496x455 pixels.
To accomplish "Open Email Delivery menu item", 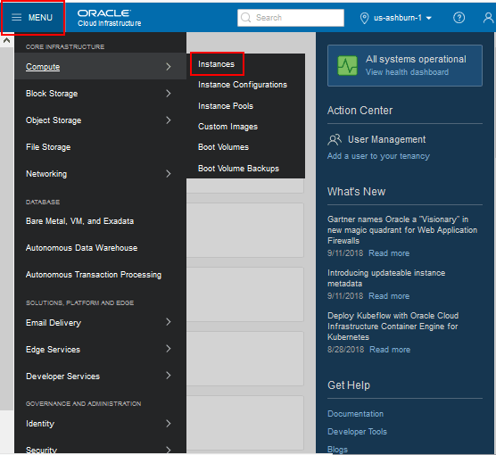I will point(54,323).
